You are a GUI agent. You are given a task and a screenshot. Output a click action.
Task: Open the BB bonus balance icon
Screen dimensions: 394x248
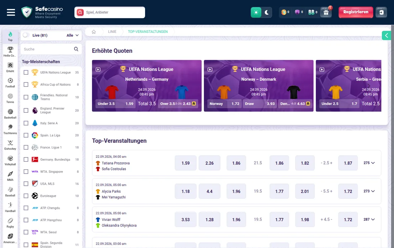coord(311,12)
